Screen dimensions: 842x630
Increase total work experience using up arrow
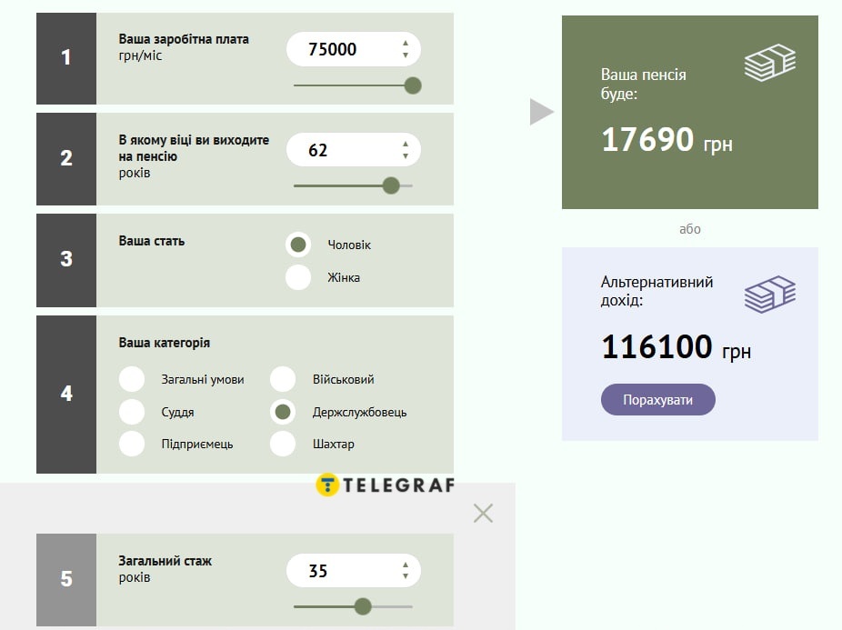pyautogui.click(x=406, y=565)
